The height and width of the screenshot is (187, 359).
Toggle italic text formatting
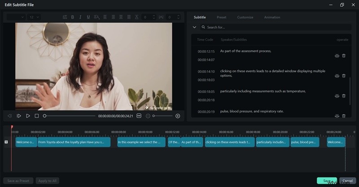pyautogui.click(x=80, y=17)
